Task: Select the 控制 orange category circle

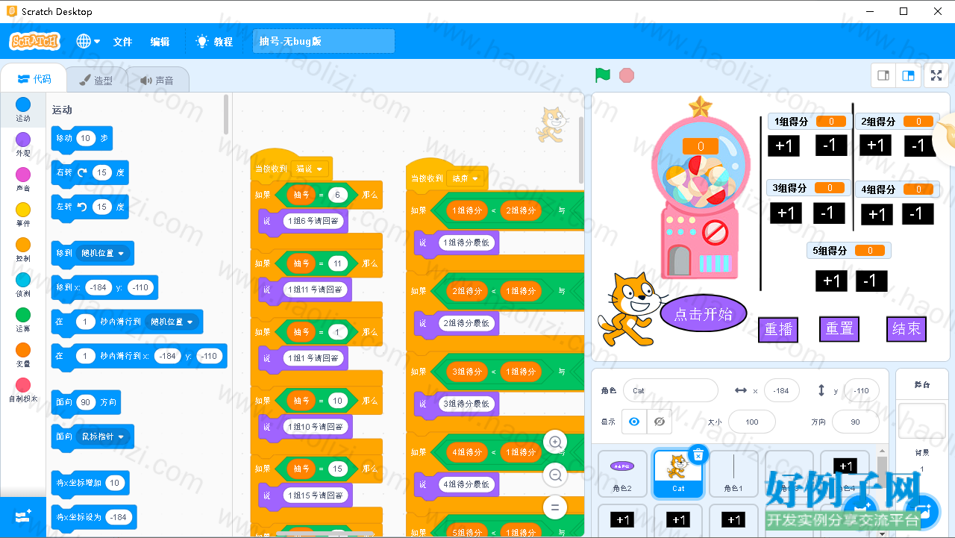Action: (23, 245)
